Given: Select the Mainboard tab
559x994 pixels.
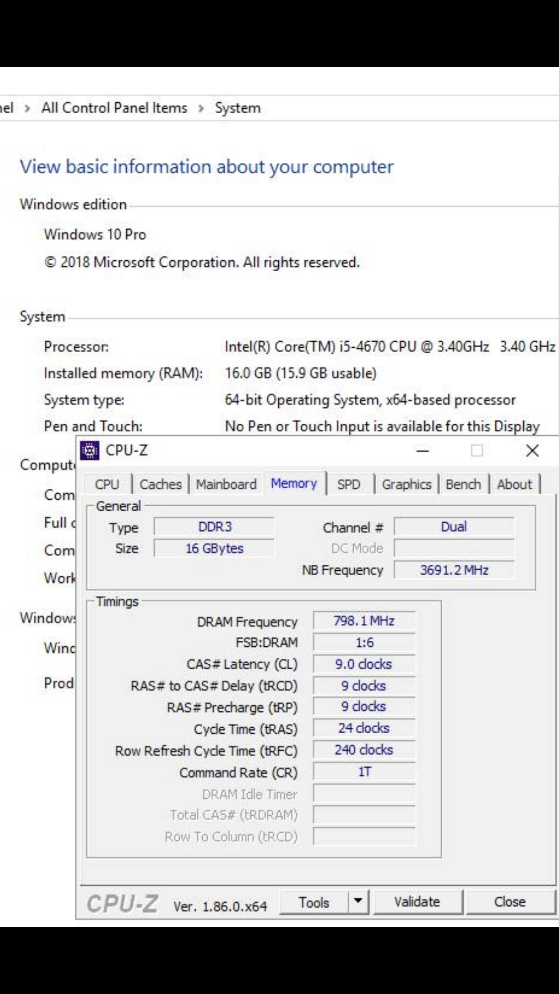Looking at the screenshot, I should coord(226,484).
